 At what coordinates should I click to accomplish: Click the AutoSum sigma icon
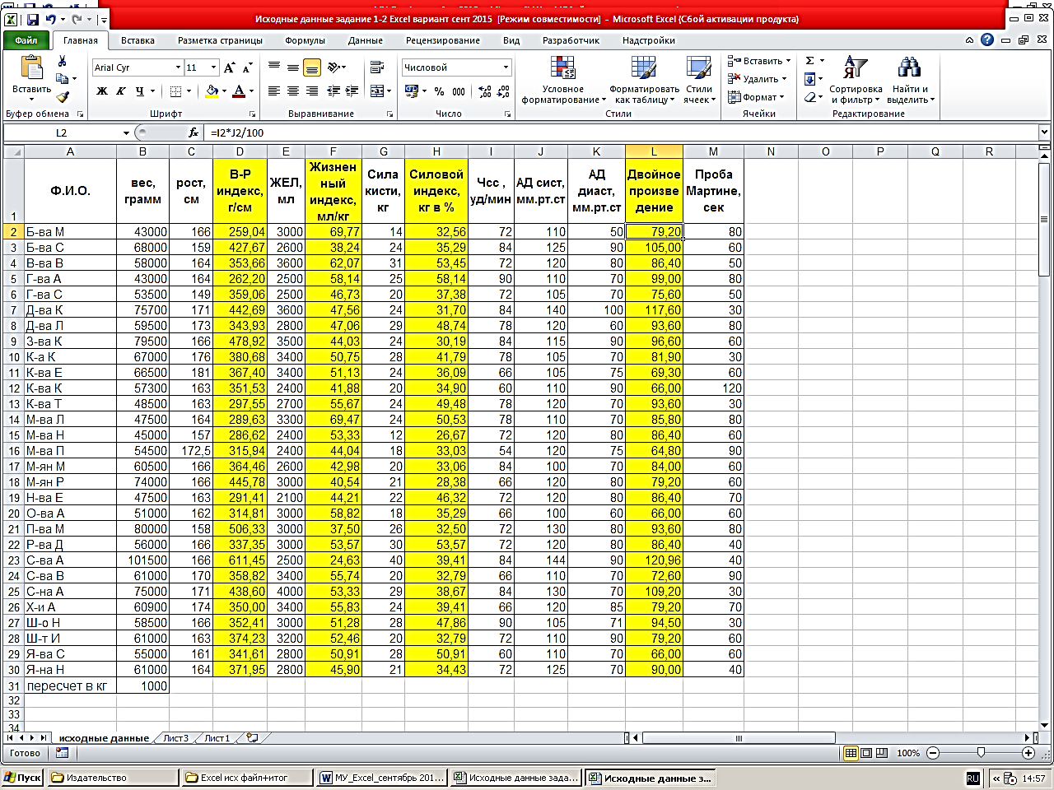[x=810, y=61]
